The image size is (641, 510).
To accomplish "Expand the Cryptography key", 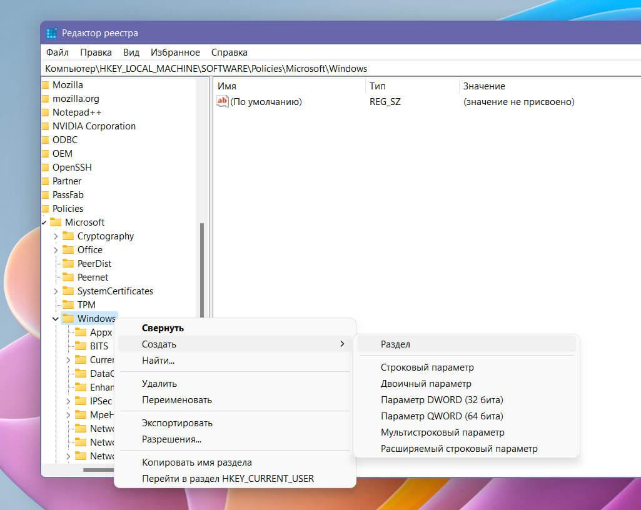I will [x=56, y=236].
